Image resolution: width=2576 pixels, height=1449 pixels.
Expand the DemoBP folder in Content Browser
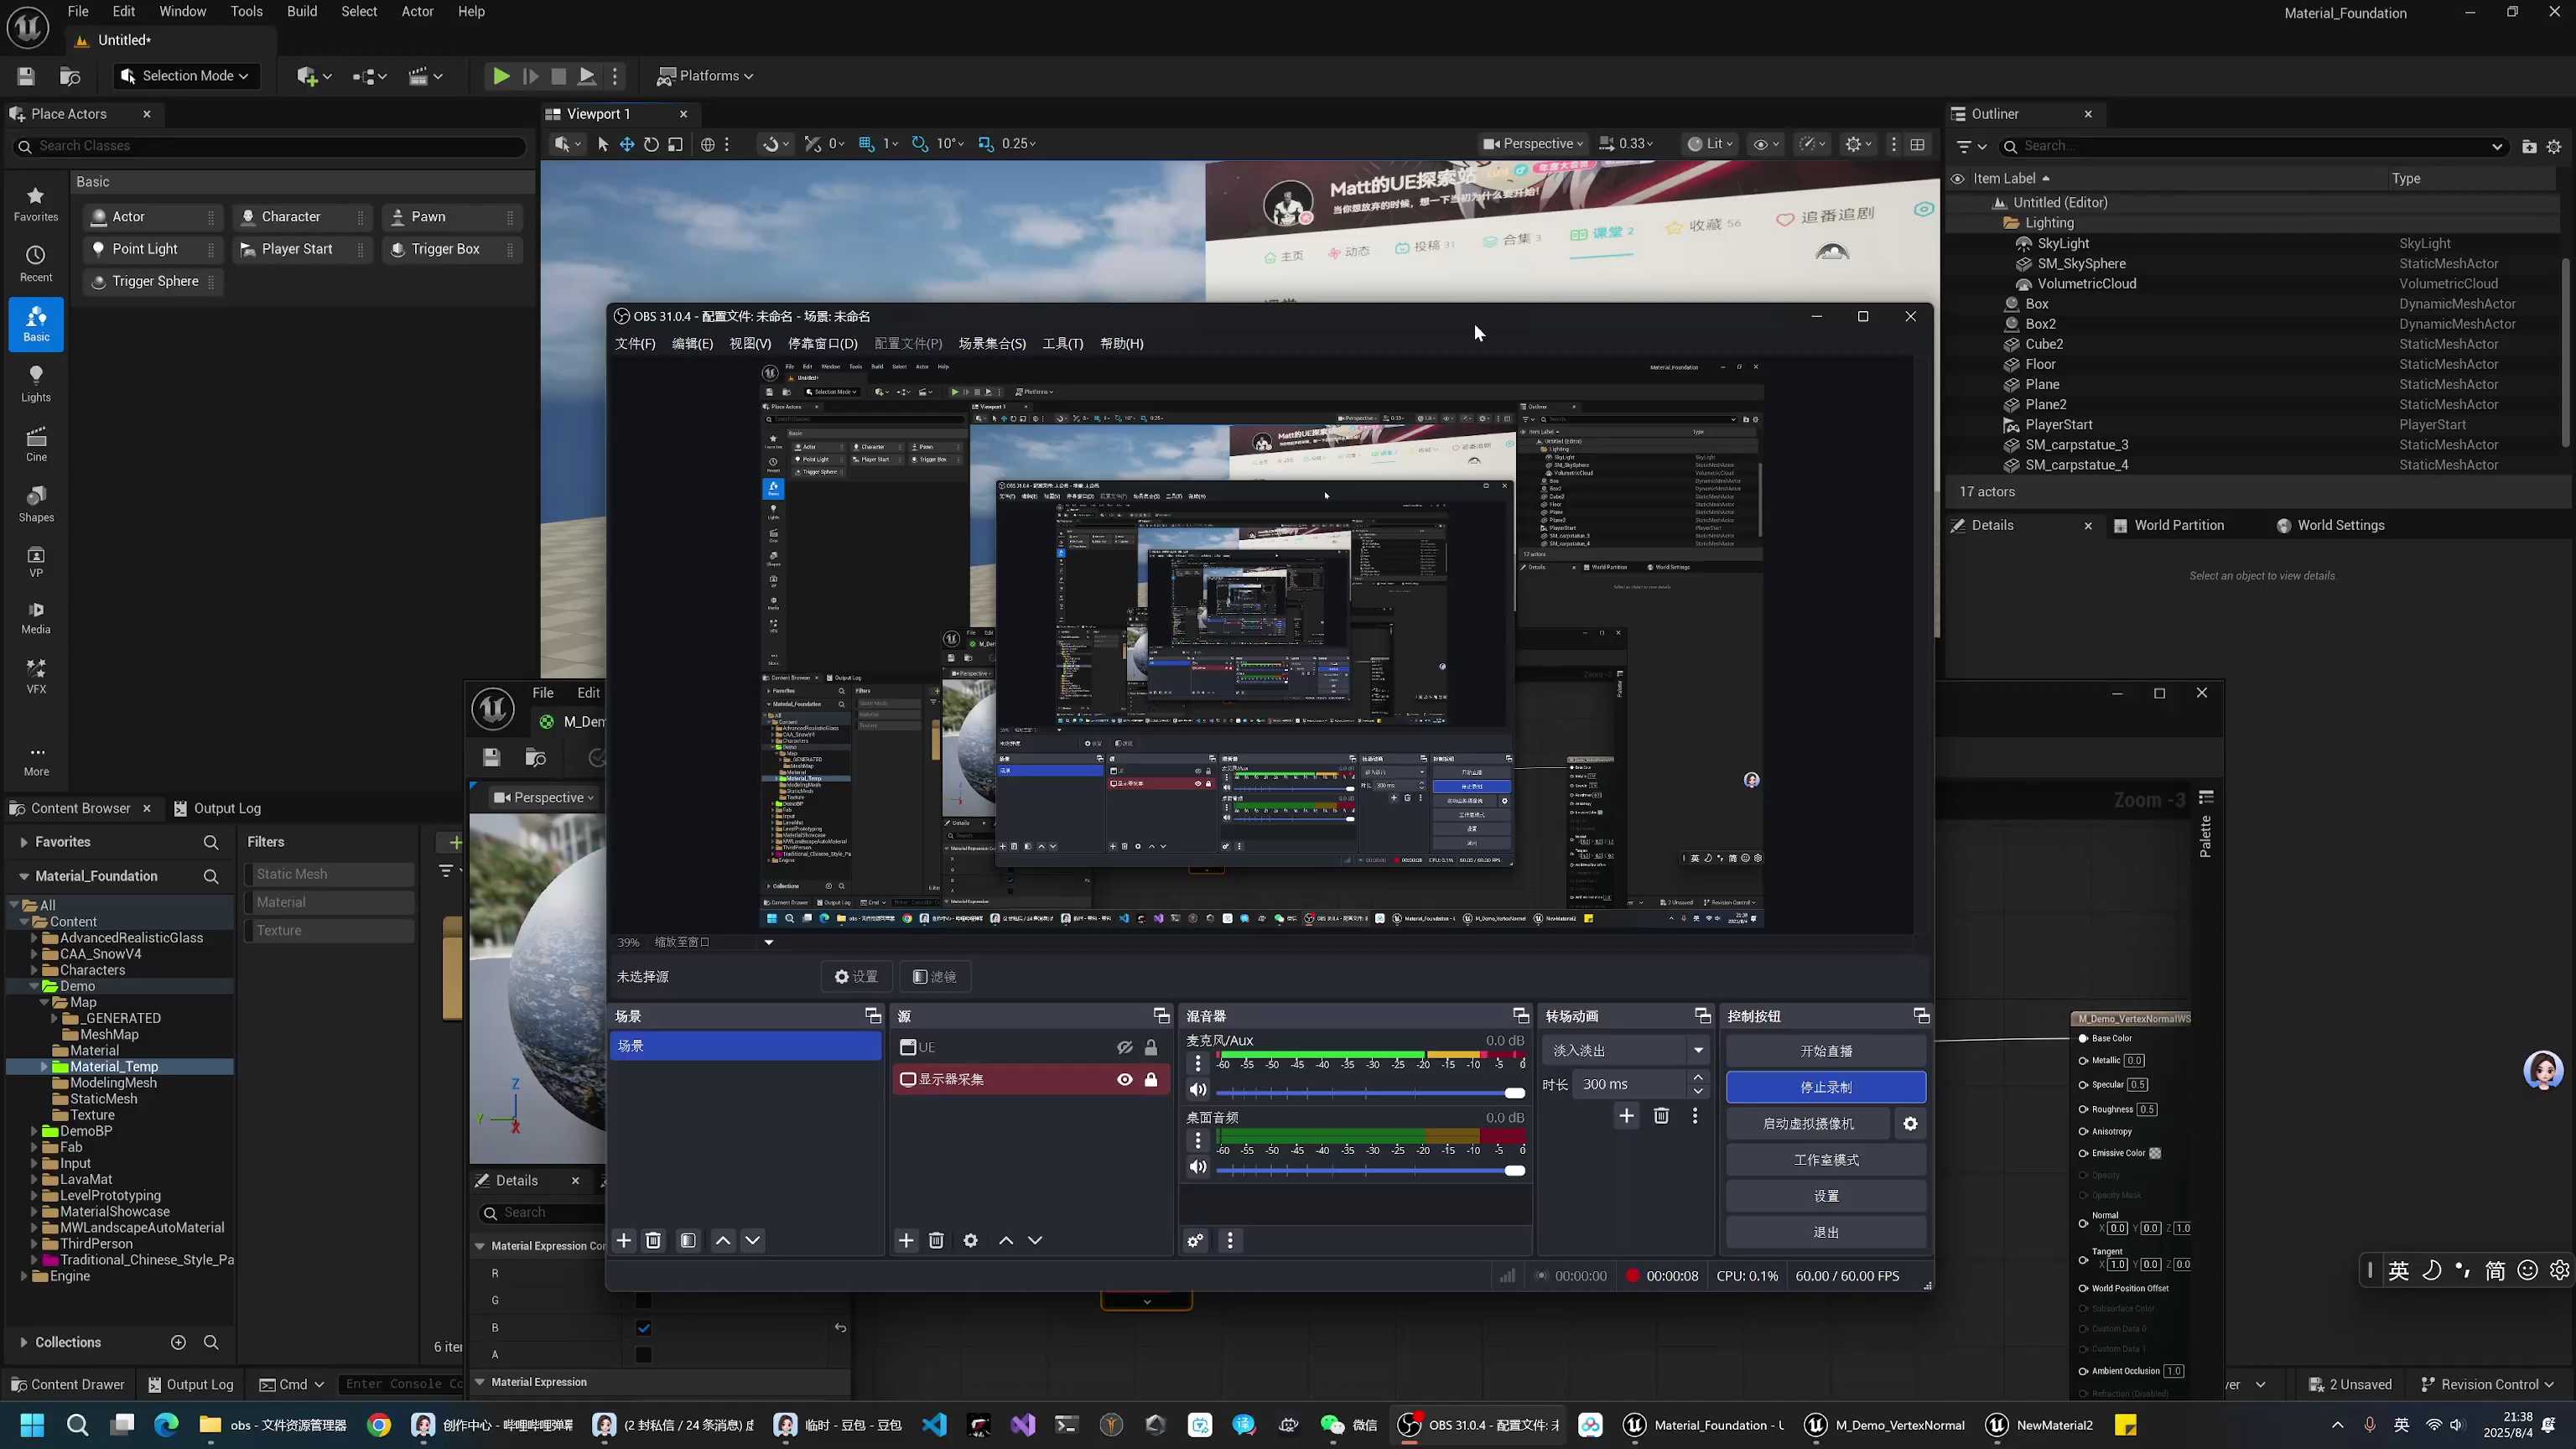tap(34, 1131)
